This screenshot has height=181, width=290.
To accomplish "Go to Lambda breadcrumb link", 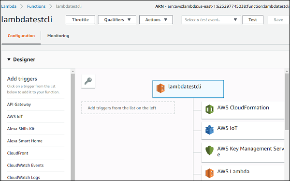I will (x=9, y=6).
